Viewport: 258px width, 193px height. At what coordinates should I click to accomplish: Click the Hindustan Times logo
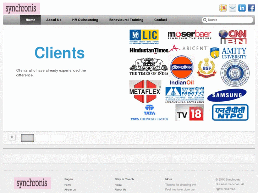tap(149, 51)
